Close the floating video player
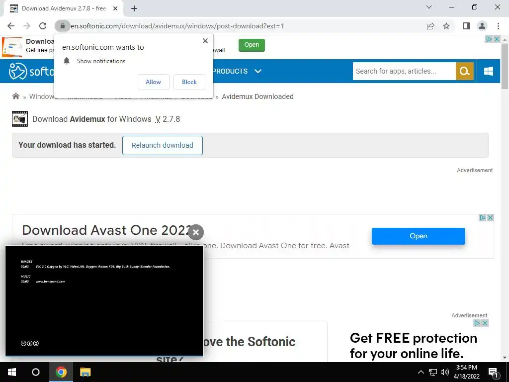The image size is (509, 382). point(196,232)
